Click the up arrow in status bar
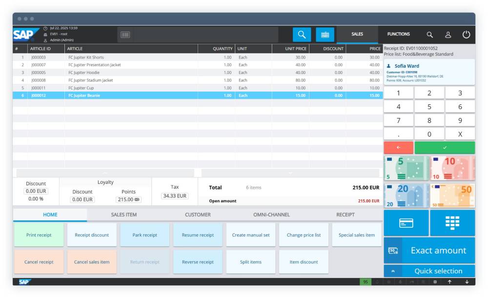Image resolution: width=488 pixels, height=298 pixels. point(449,282)
